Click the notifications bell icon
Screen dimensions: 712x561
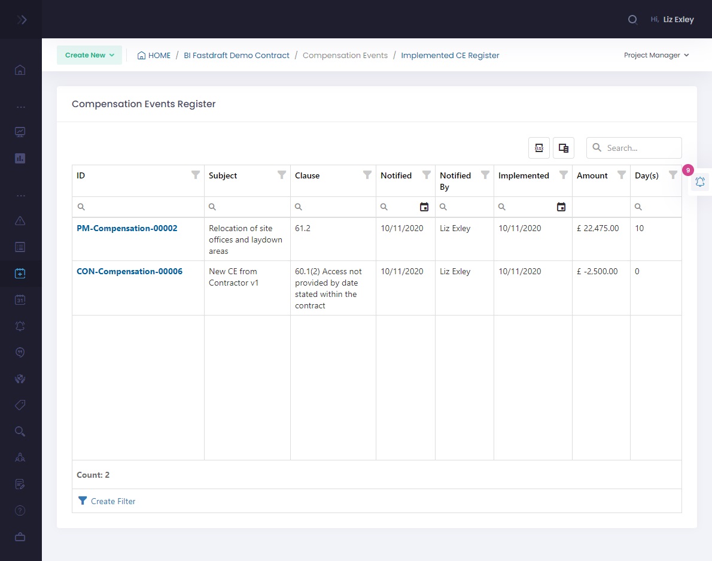point(699,182)
